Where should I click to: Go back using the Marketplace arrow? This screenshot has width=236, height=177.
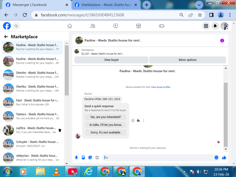click(x=6, y=37)
